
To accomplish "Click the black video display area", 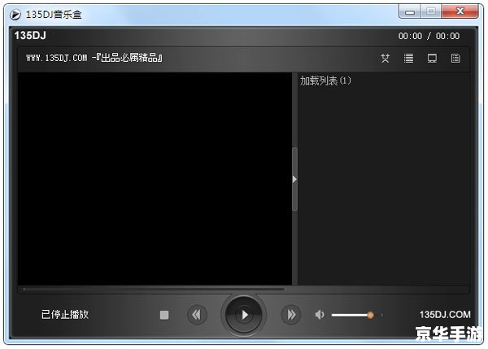I will click(155, 179).
